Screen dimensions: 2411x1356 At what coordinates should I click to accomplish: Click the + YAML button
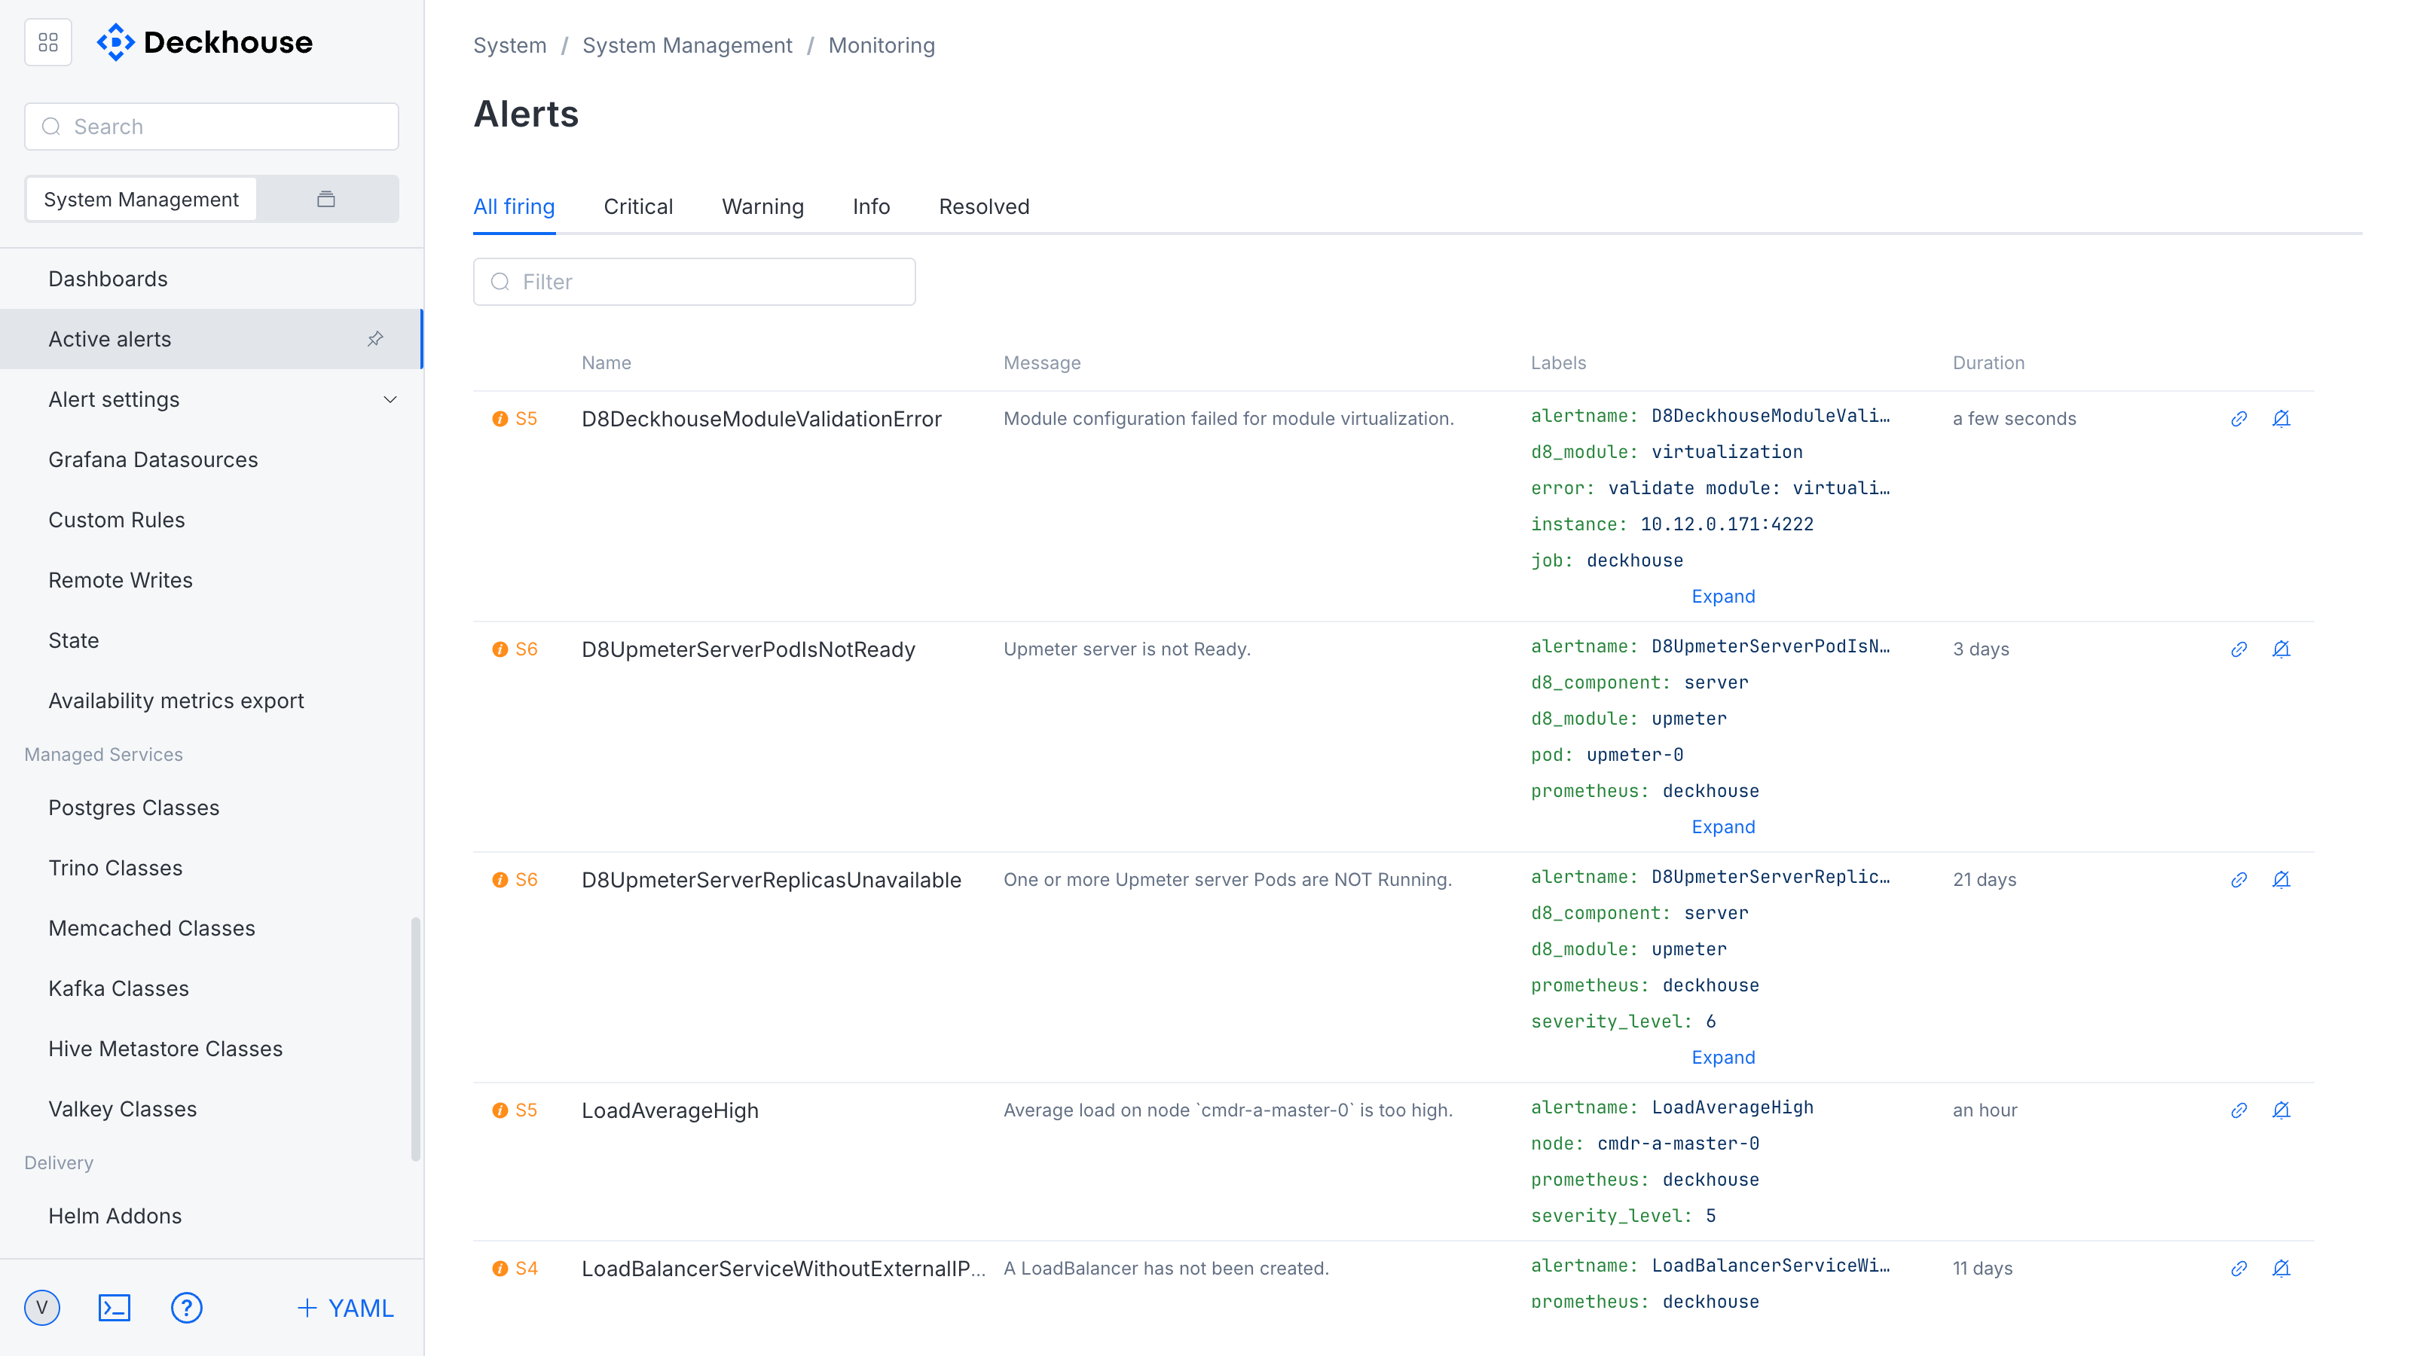(345, 1309)
